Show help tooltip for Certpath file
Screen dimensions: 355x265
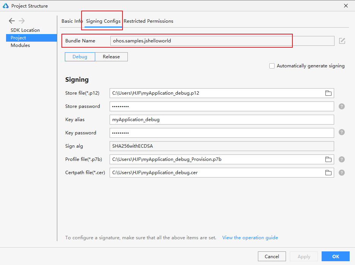coord(342,173)
